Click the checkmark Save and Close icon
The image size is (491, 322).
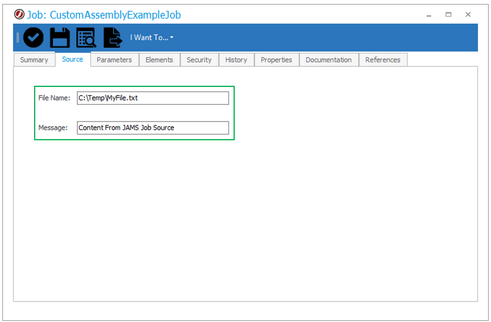click(x=33, y=37)
